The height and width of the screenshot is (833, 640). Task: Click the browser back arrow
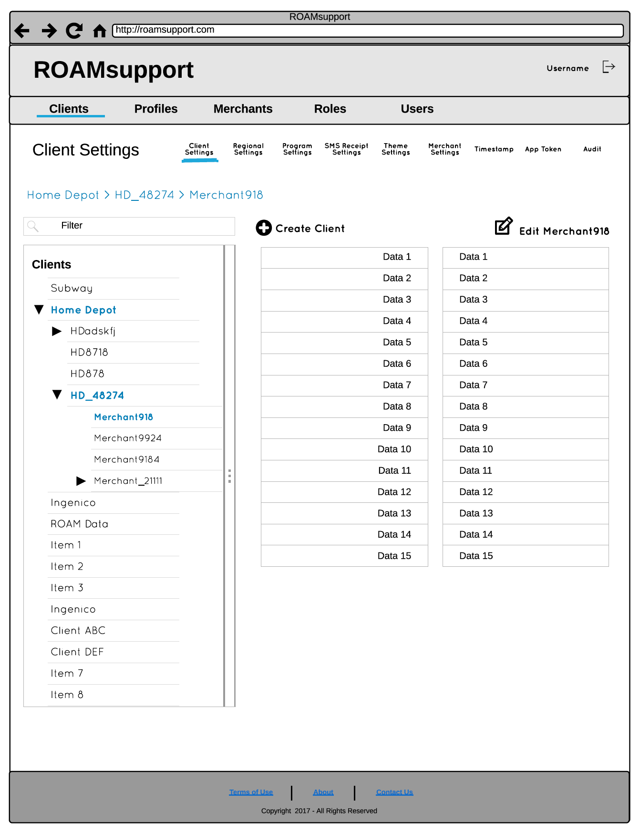click(22, 31)
